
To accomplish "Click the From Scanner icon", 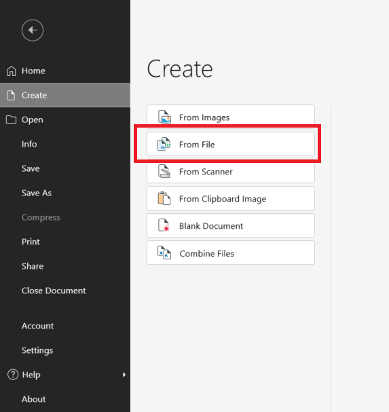I will [x=164, y=171].
